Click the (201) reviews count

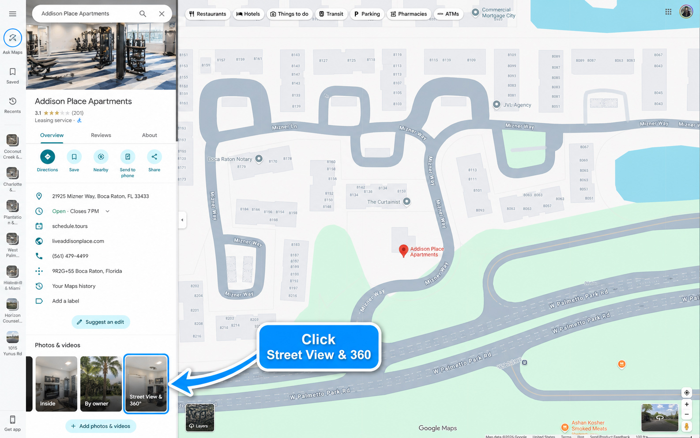coord(78,113)
